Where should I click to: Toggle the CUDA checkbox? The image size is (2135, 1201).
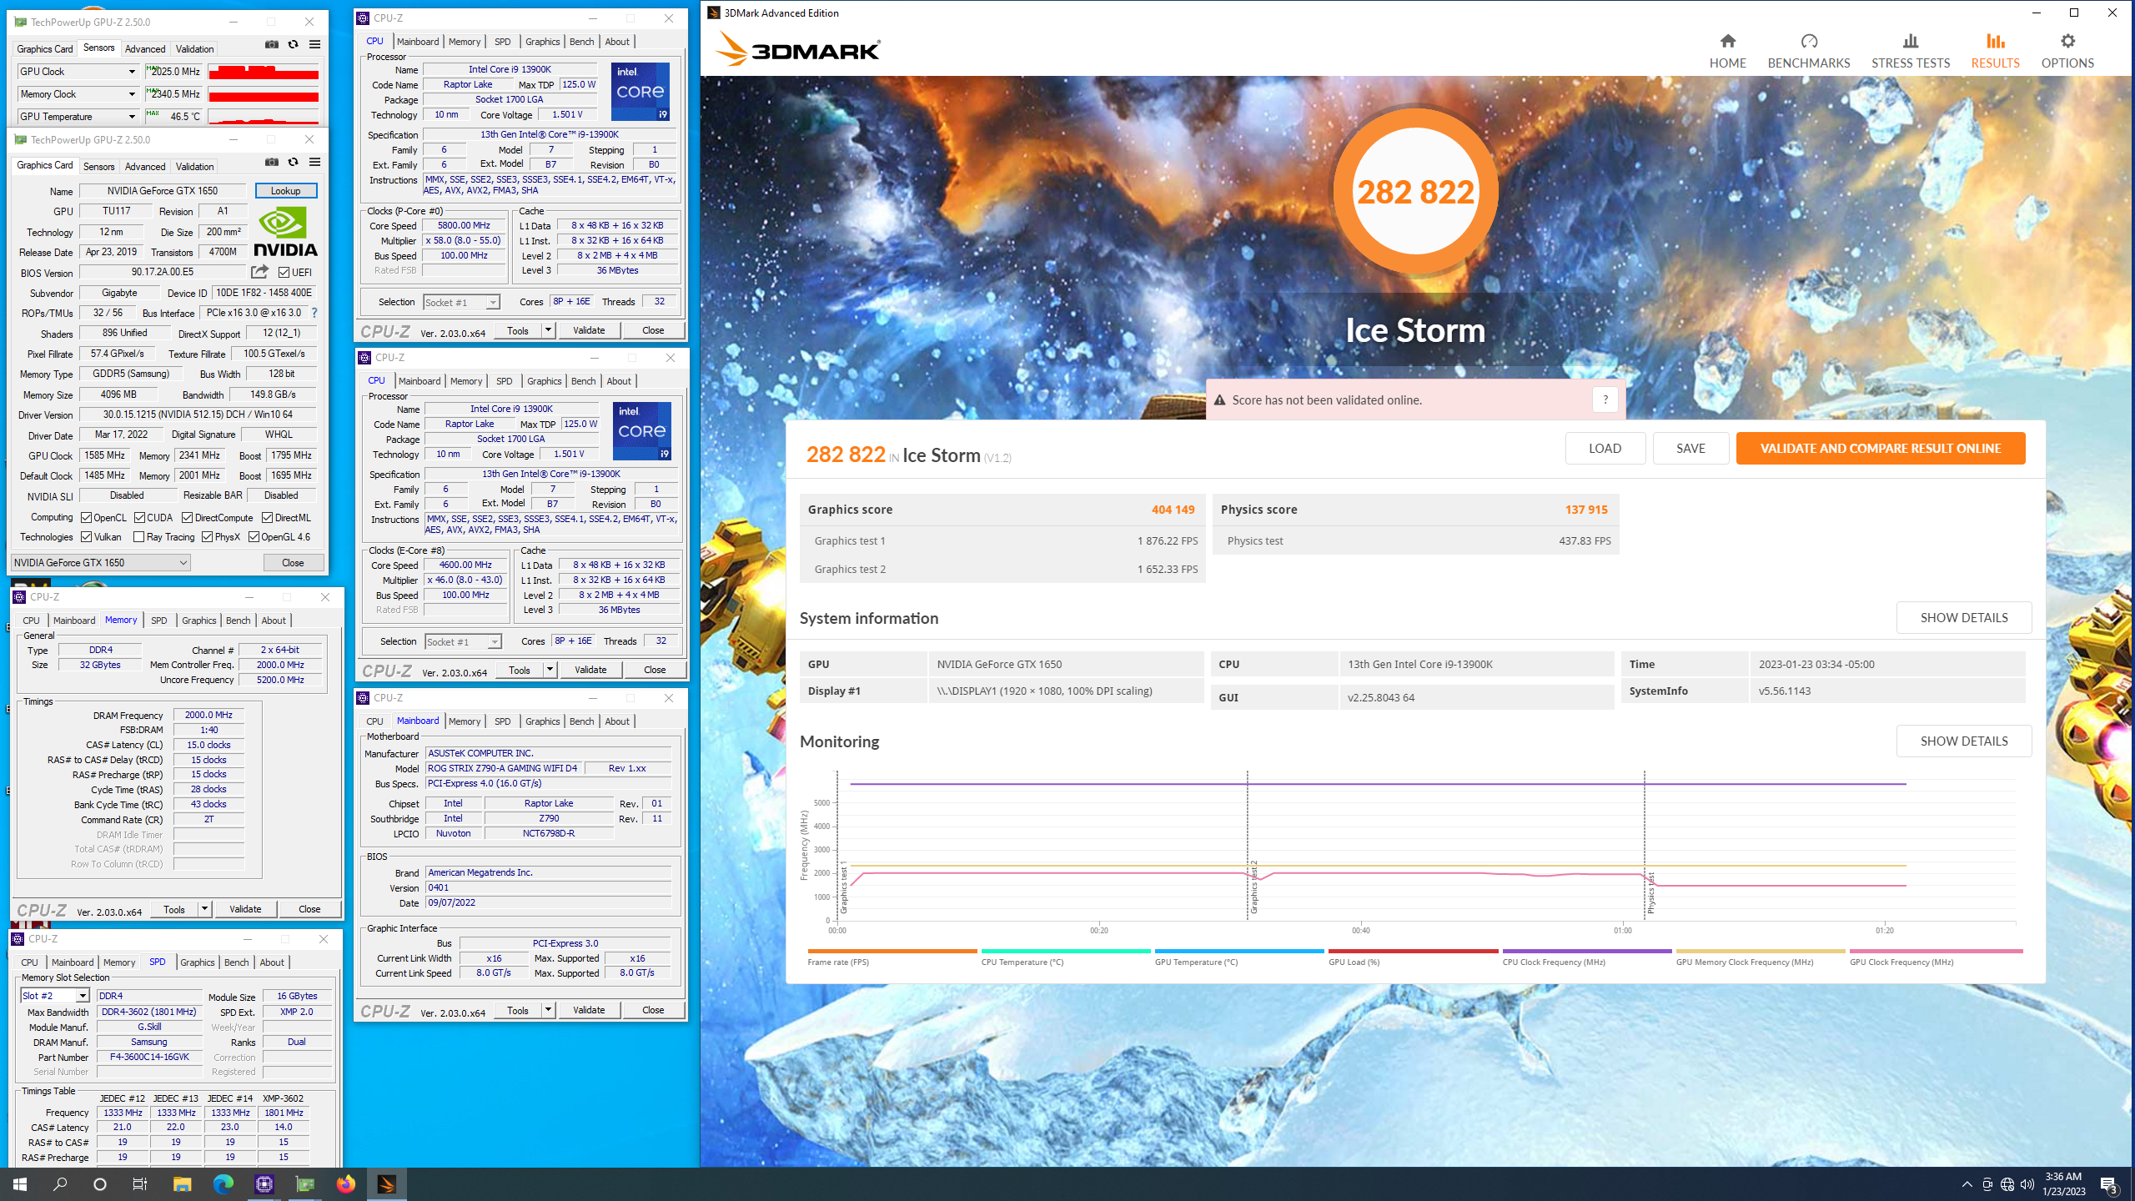pyautogui.click(x=139, y=518)
